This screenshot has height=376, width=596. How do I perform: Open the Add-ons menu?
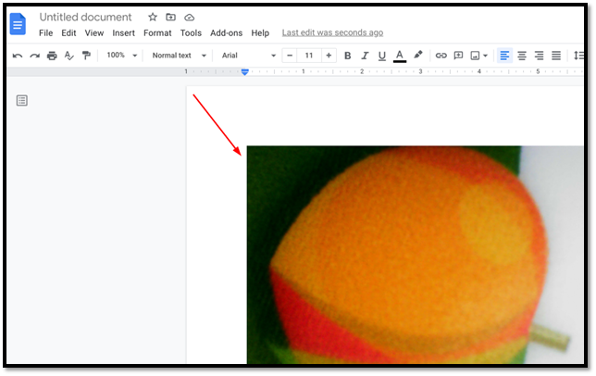(226, 33)
